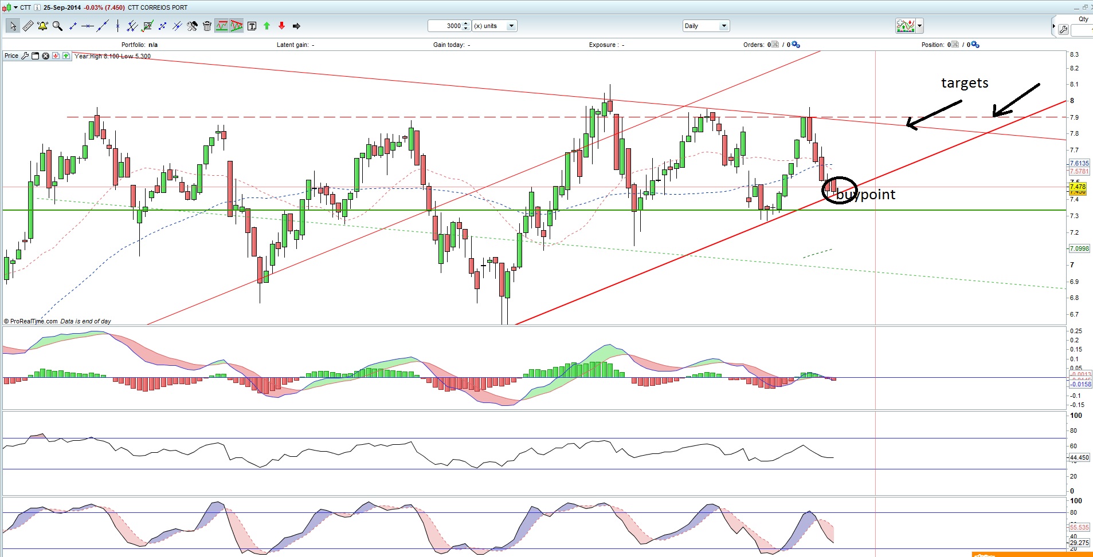Close positions with the Position X icon
This screenshot has width=1093, height=557.
point(955,45)
